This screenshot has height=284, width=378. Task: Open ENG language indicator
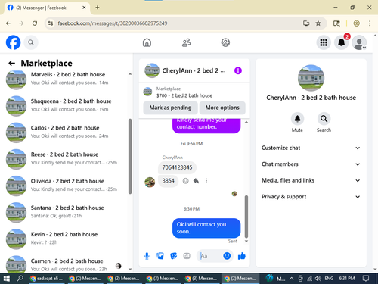[x=329, y=279]
